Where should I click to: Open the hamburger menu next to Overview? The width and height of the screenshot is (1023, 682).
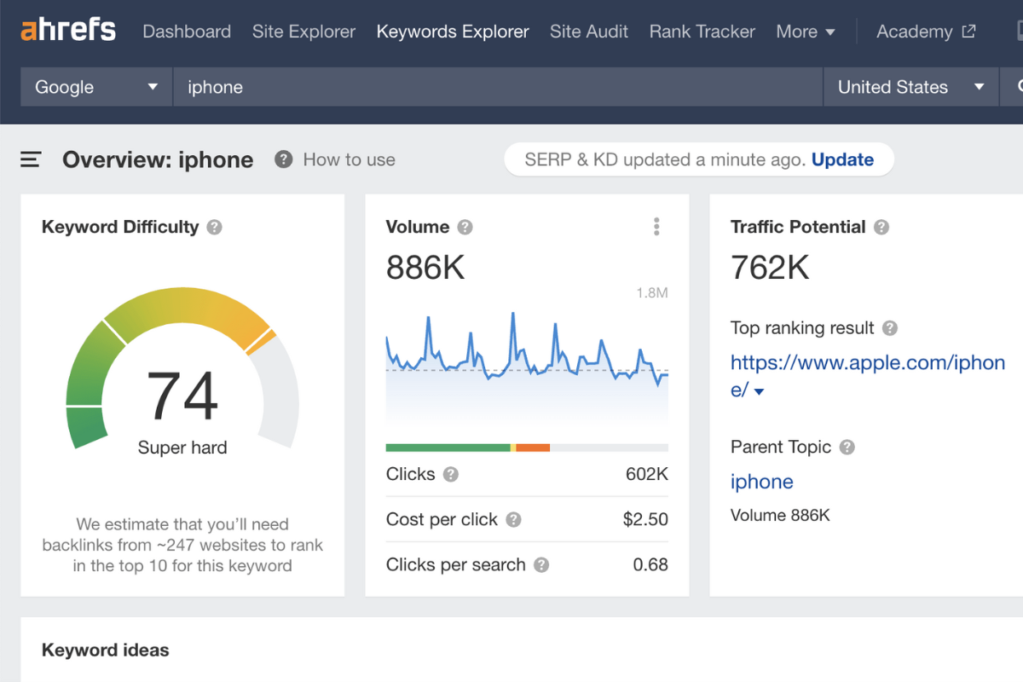32,159
